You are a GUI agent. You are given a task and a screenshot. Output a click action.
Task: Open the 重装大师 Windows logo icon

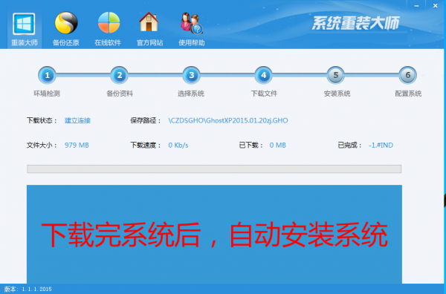tap(24, 24)
